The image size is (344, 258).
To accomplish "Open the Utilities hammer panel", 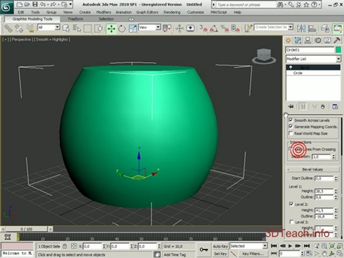I will click(x=337, y=40).
